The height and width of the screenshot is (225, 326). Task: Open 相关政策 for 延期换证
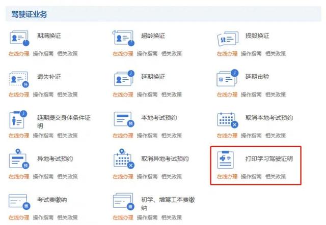point(172,95)
